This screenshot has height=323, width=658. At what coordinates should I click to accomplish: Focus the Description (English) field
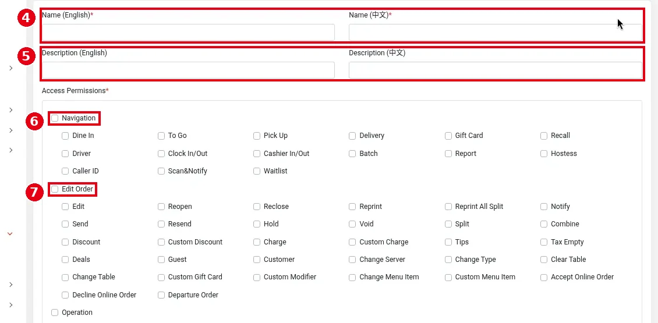188,70
